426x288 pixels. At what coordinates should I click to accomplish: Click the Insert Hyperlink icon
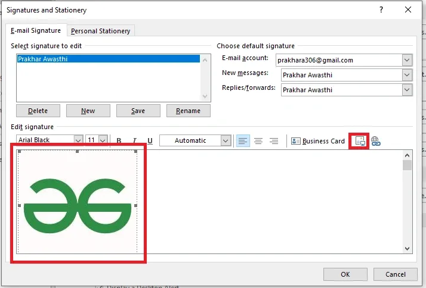(376, 141)
